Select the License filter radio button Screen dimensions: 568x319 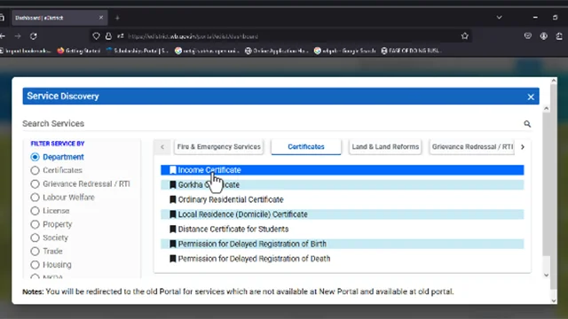click(x=35, y=211)
